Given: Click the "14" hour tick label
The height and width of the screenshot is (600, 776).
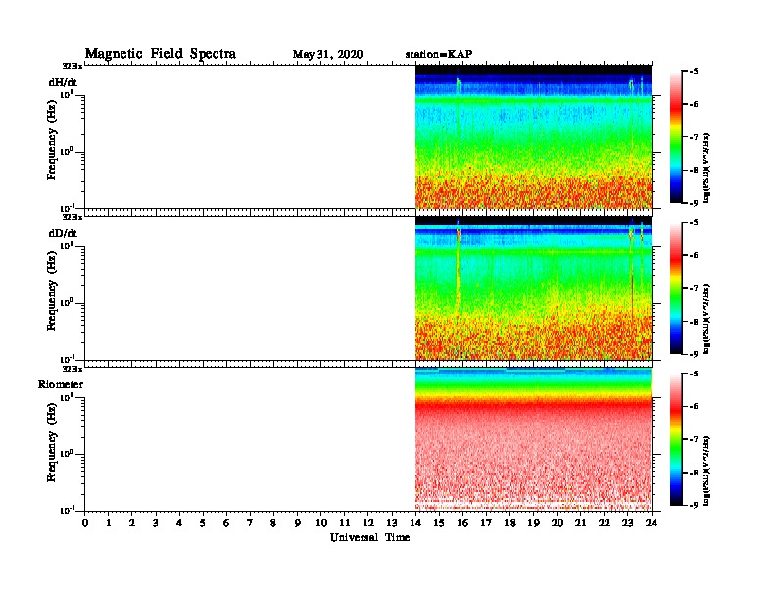Looking at the screenshot, I should point(415,523).
